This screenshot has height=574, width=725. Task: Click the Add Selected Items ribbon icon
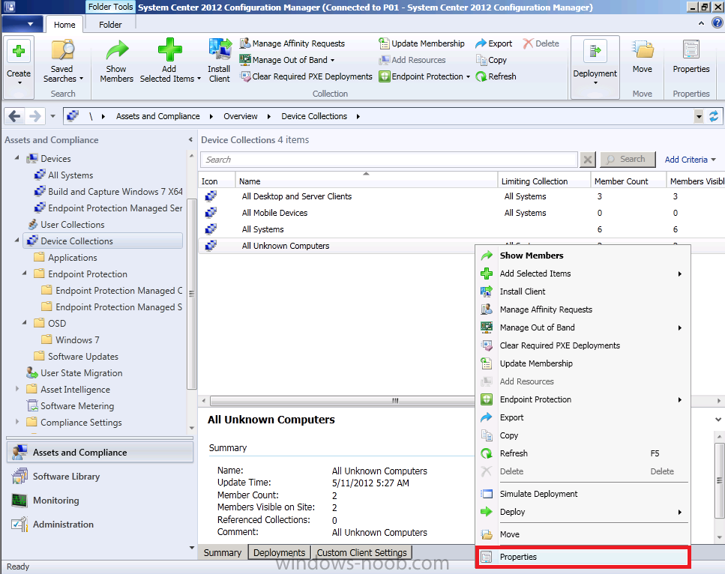[169, 62]
